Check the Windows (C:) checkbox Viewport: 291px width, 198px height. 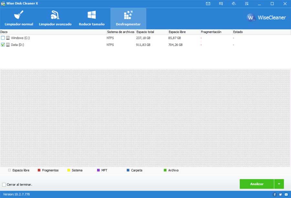click(x=3, y=38)
